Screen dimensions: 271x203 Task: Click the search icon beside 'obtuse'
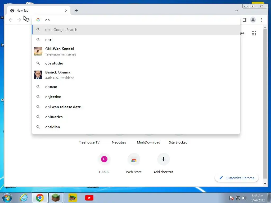[38, 87]
